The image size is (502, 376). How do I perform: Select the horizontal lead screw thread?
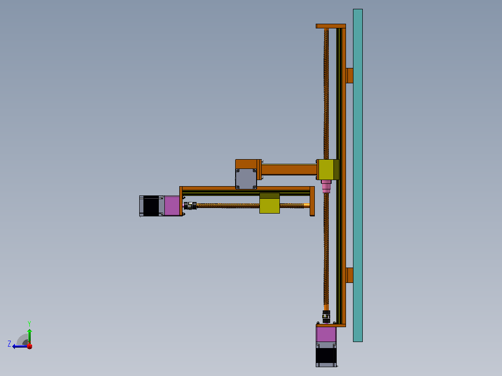point(228,206)
